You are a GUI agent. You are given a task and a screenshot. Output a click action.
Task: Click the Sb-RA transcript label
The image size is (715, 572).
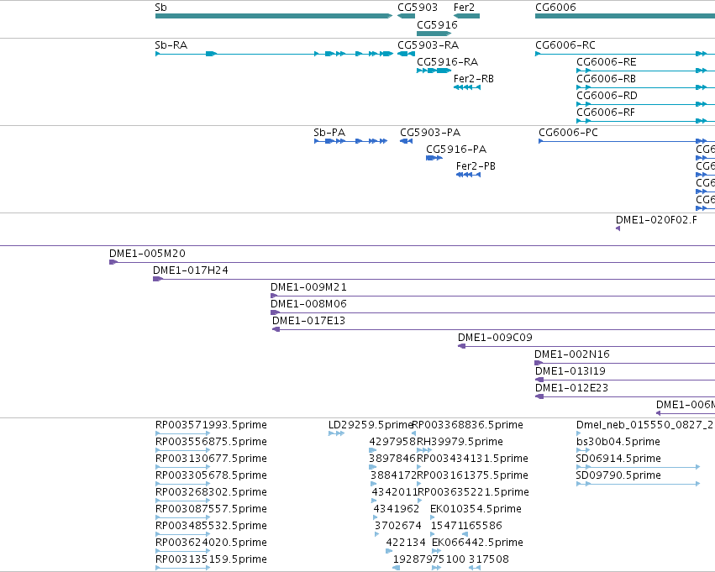[x=171, y=45]
